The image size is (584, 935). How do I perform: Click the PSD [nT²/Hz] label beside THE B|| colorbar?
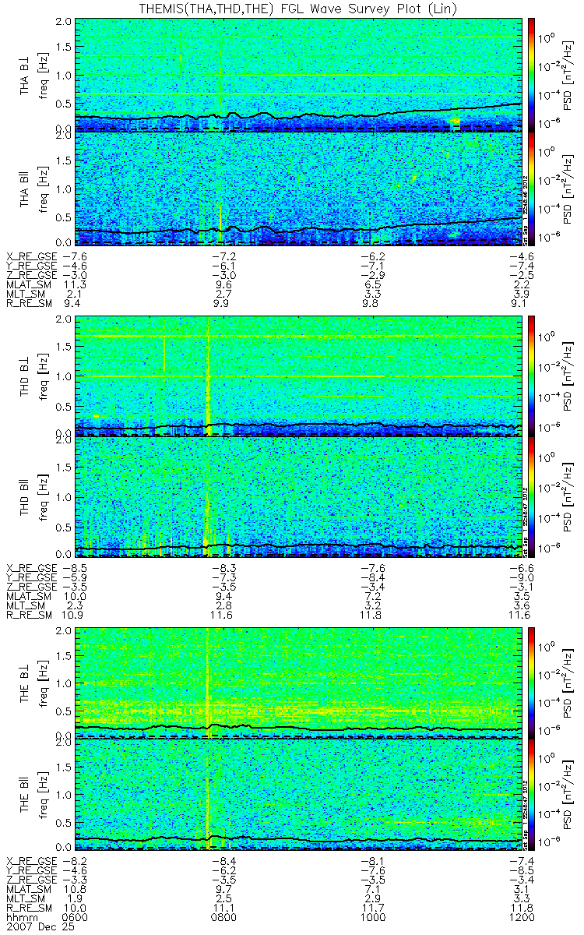(x=569, y=794)
